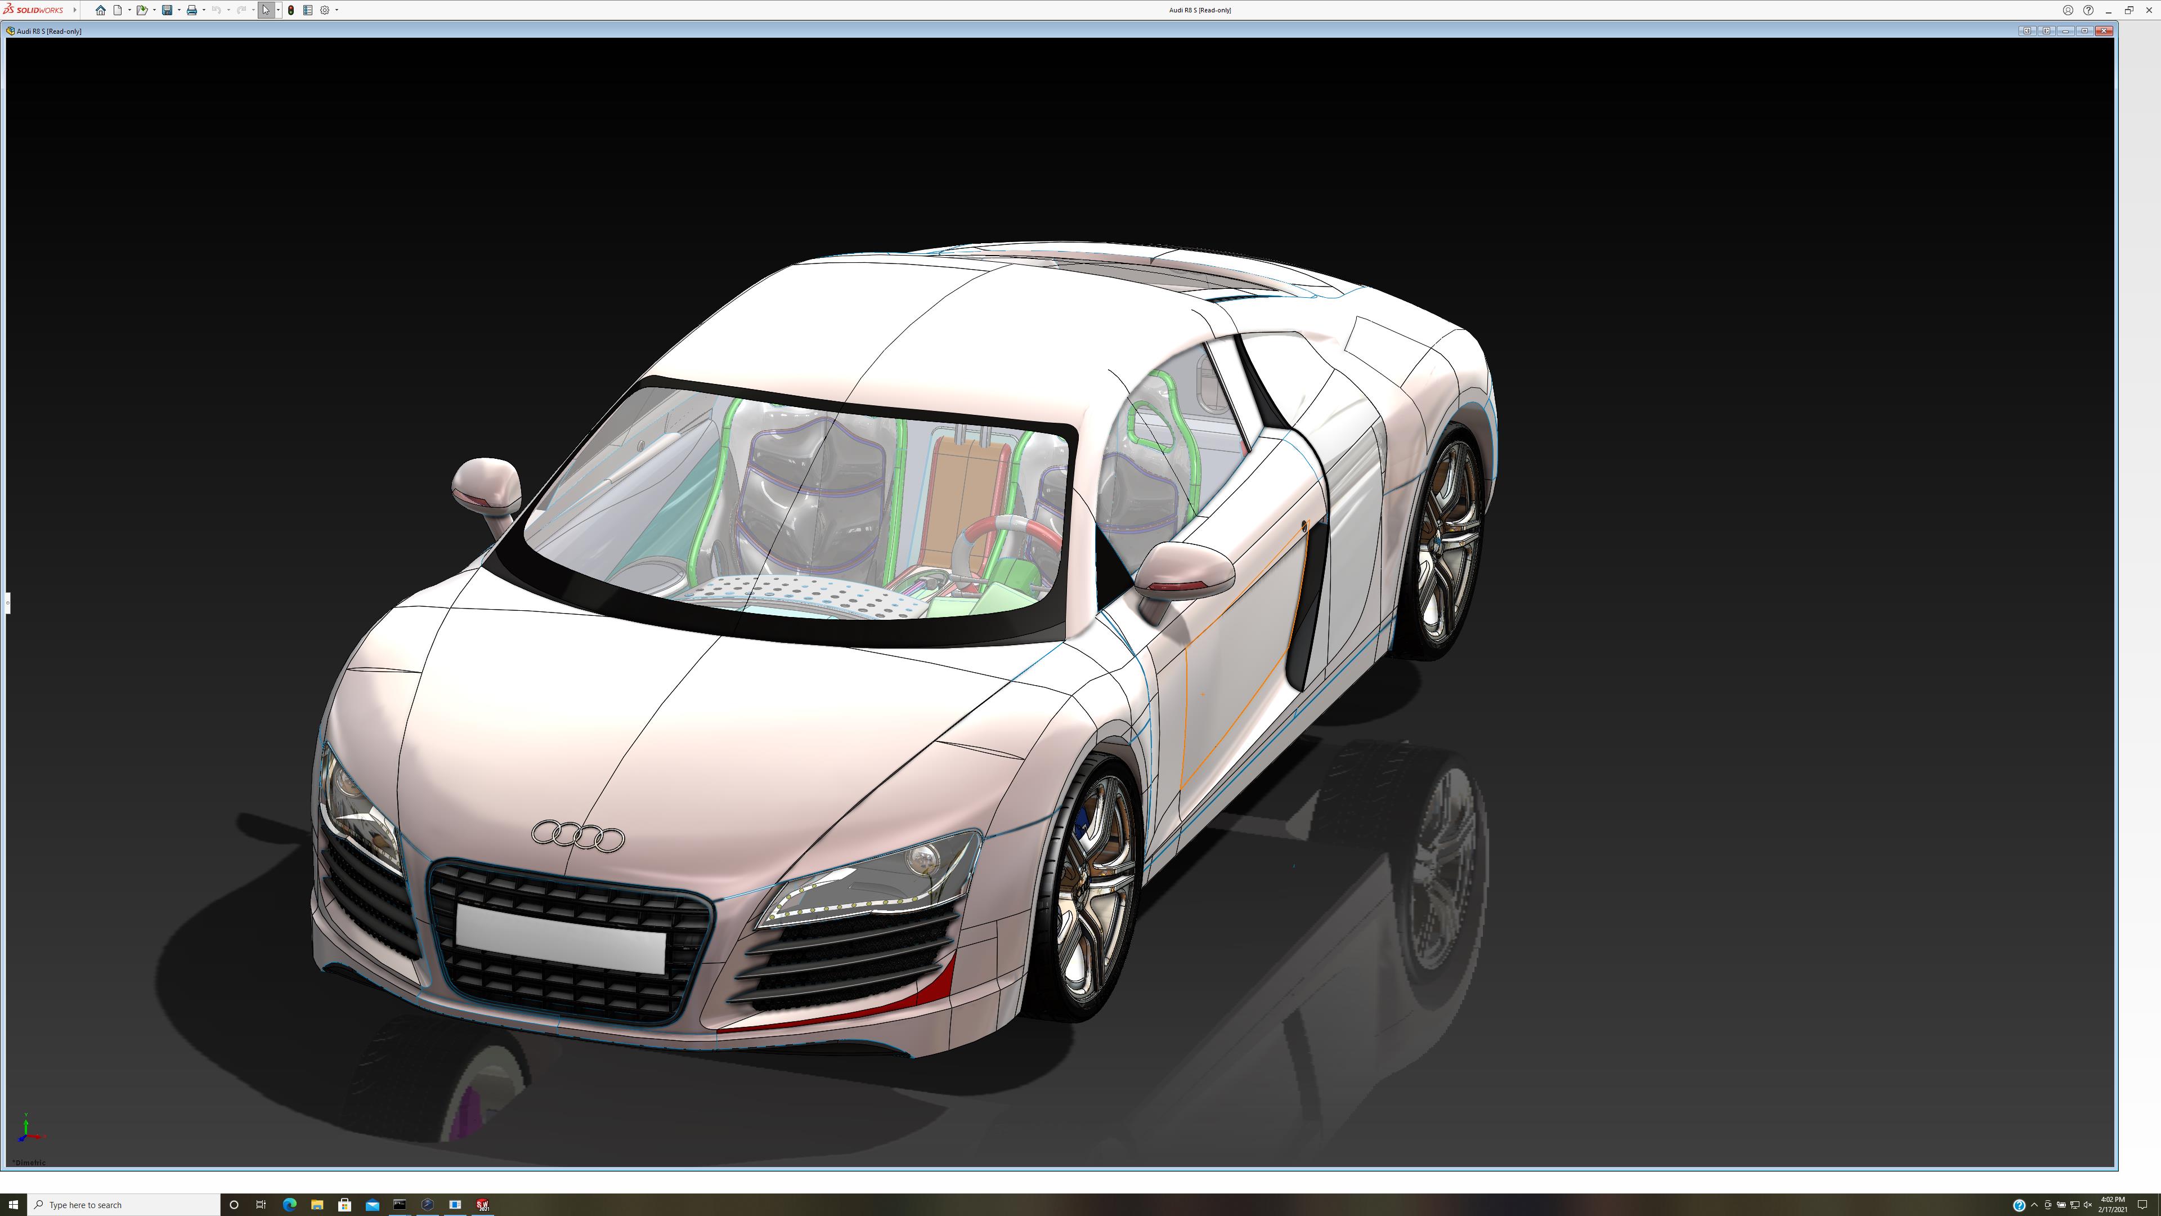This screenshot has height=1216, width=2161.
Task: Select the front license plate
Action: [x=561, y=938]
